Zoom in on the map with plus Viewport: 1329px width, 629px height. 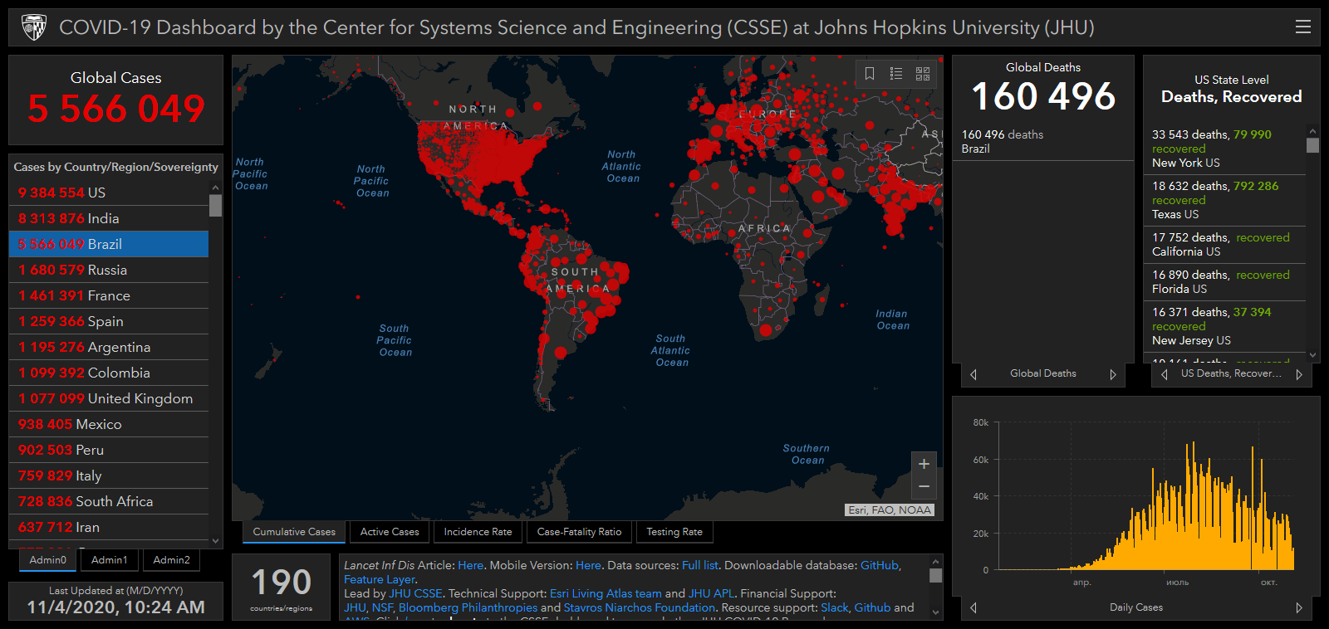click(x=924, y=464)
